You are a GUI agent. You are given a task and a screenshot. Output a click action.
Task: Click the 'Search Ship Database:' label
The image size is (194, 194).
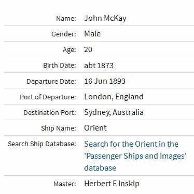(42, 144)
